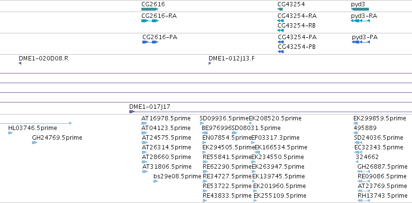Select the RH13743.5prime EST glyph

click(x=364, y=201)
